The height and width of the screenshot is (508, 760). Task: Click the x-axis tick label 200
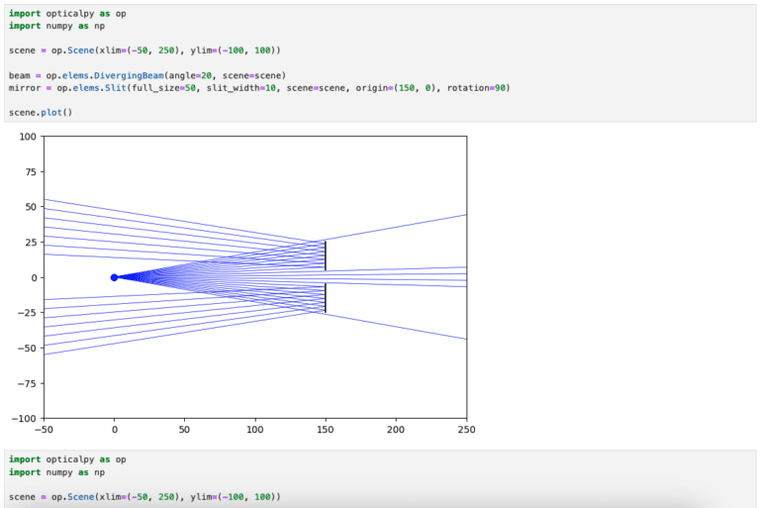tap(396, 431)
